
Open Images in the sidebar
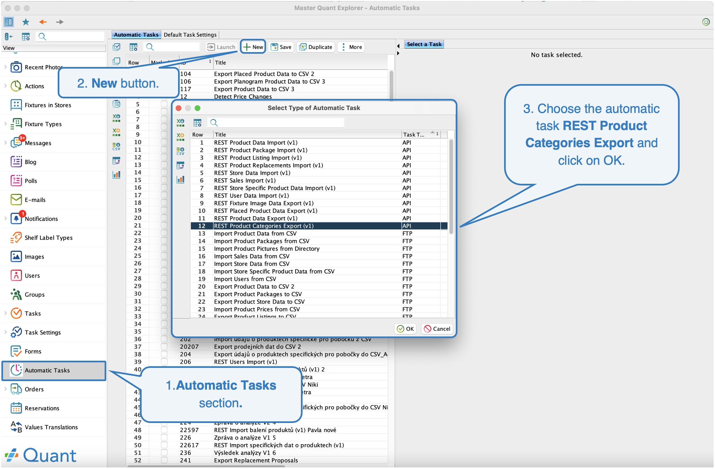coord(54,257)
